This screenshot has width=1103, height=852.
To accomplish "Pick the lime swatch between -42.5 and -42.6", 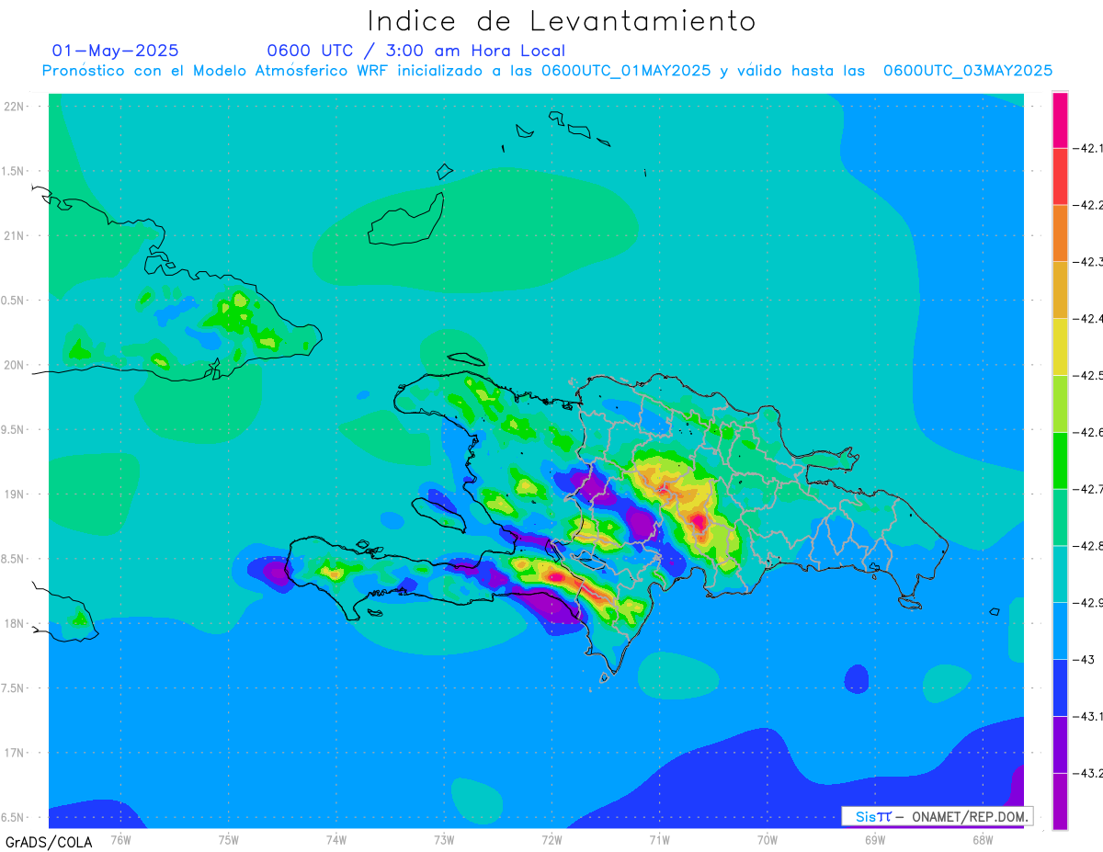I will 1060,403.
